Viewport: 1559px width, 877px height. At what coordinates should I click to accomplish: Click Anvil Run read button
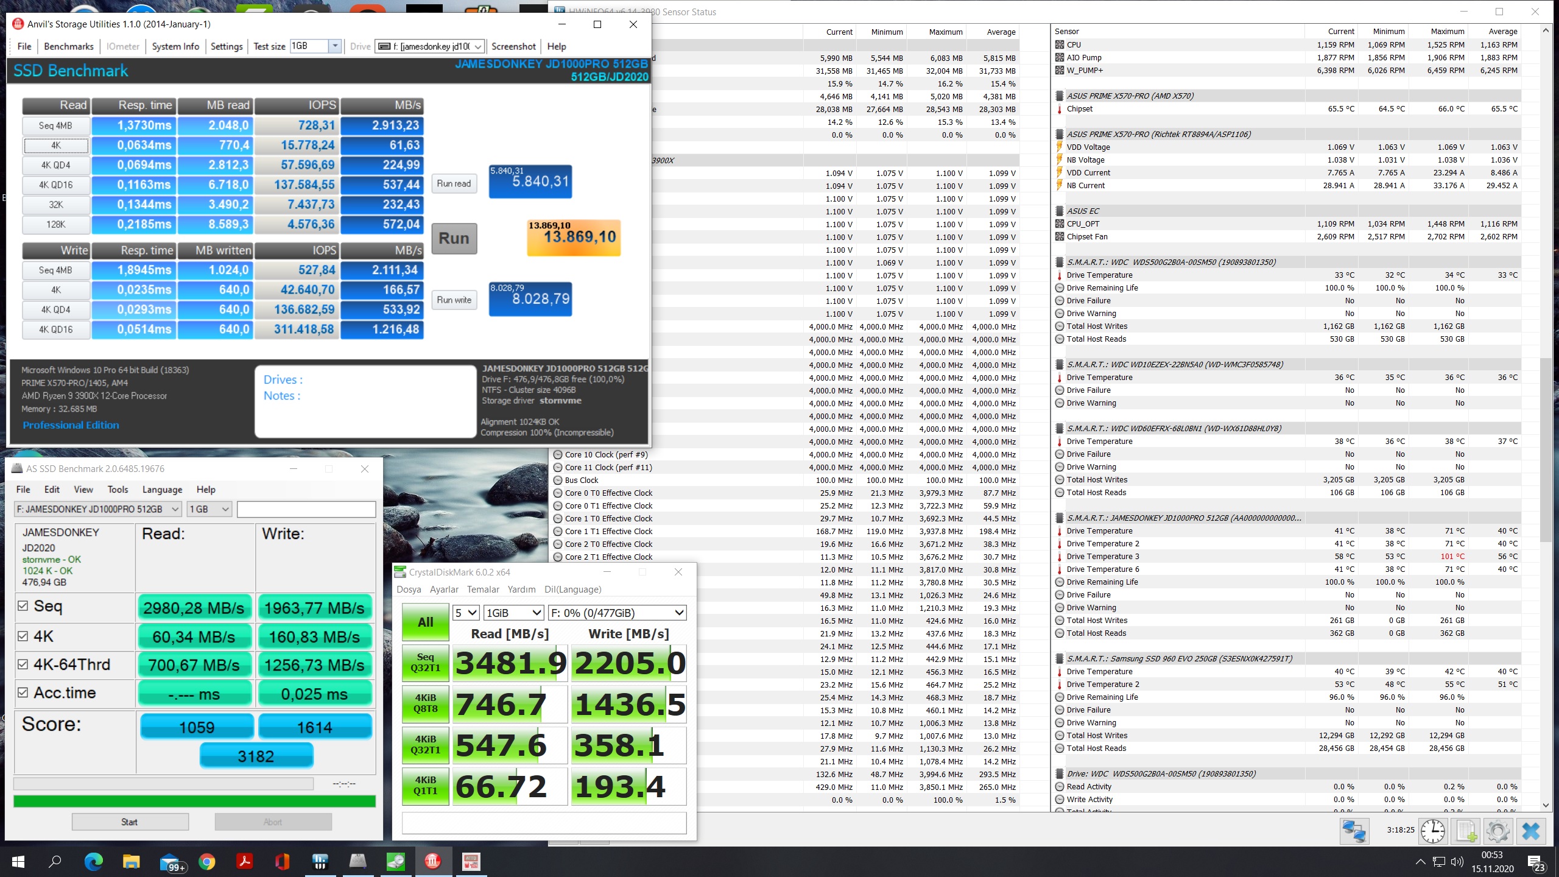click(454, 183)
